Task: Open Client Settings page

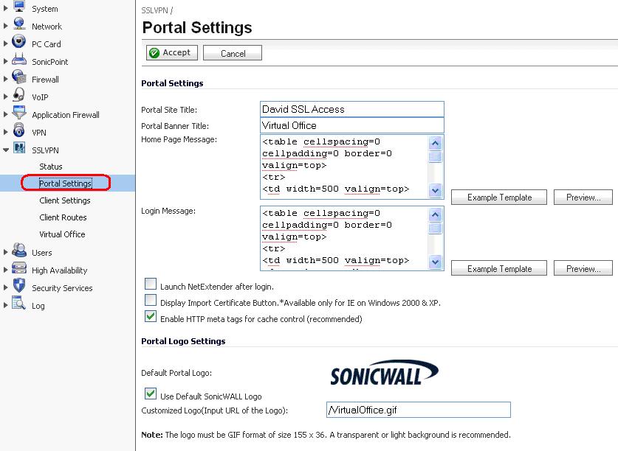Action: point(65,200)
